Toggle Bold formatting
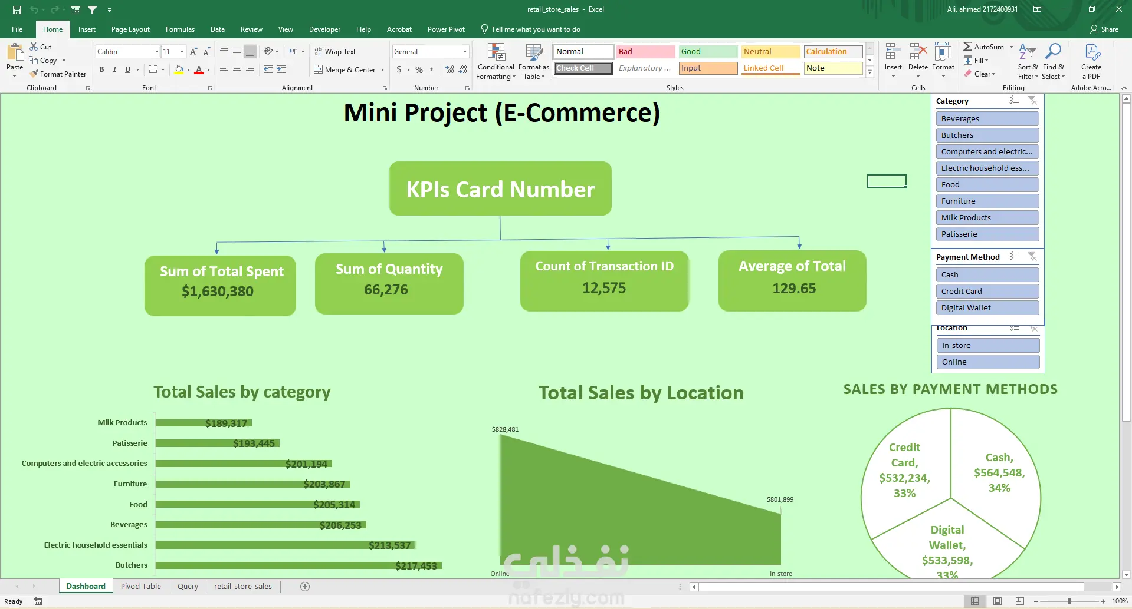 101,69
